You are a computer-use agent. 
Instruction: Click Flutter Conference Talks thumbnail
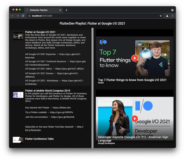coord(18,139)
